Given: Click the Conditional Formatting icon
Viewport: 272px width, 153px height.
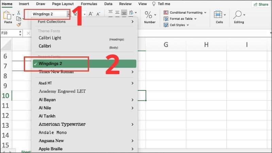Looking at the screenshot, I should (x=166, y=13).
